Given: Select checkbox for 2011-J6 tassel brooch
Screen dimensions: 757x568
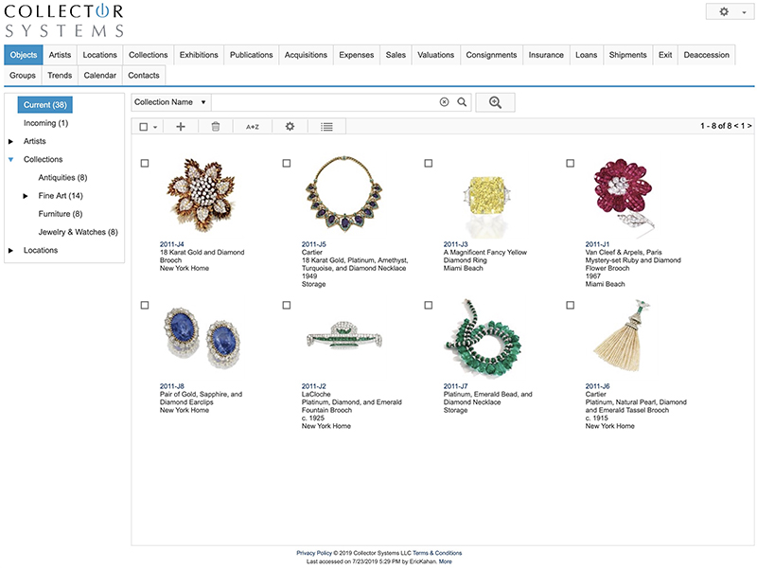Looking at the screenshot, I should coord(571,305).
